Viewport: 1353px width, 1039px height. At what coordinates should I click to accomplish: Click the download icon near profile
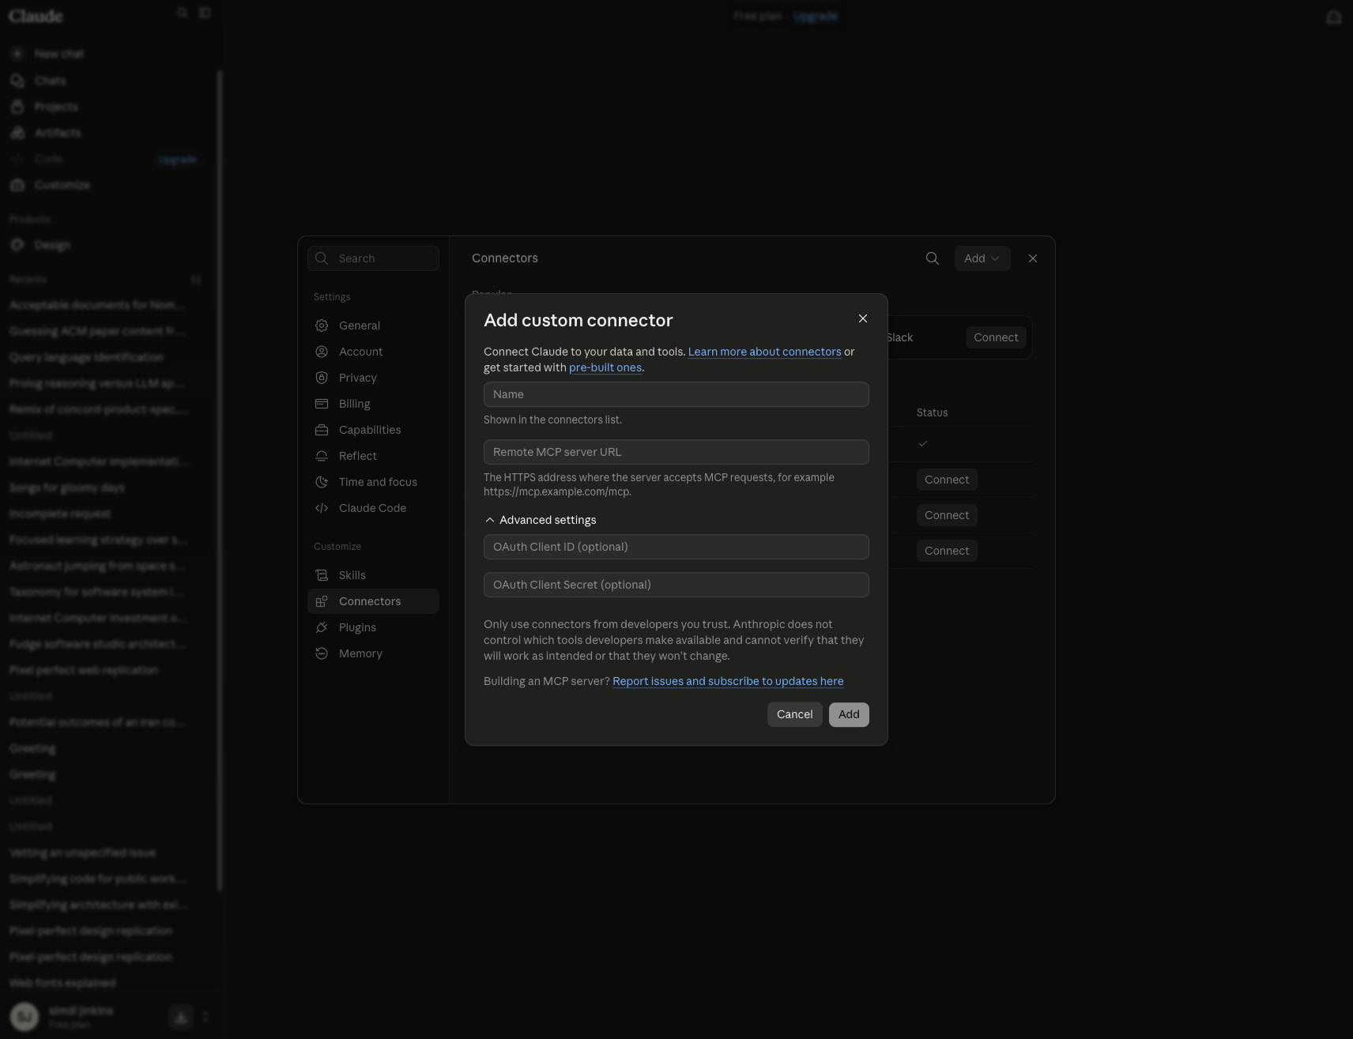point(181,1017)
